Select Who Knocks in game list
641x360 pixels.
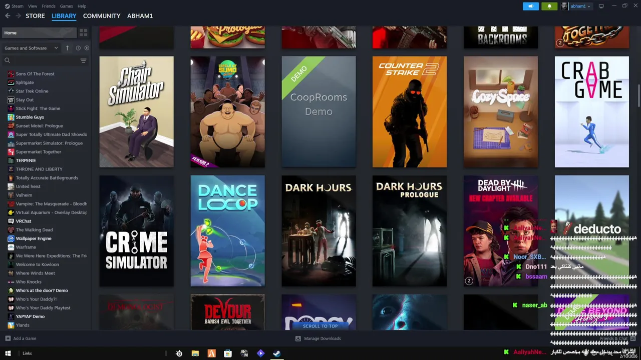click(x=29, y=282)
